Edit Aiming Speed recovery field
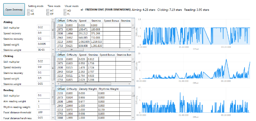 [44, 33]
